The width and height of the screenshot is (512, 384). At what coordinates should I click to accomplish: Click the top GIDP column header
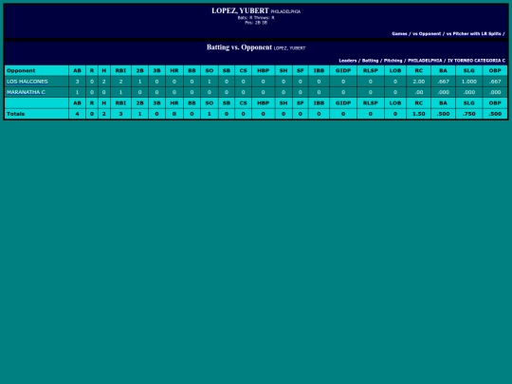click(x=343, y=70)
